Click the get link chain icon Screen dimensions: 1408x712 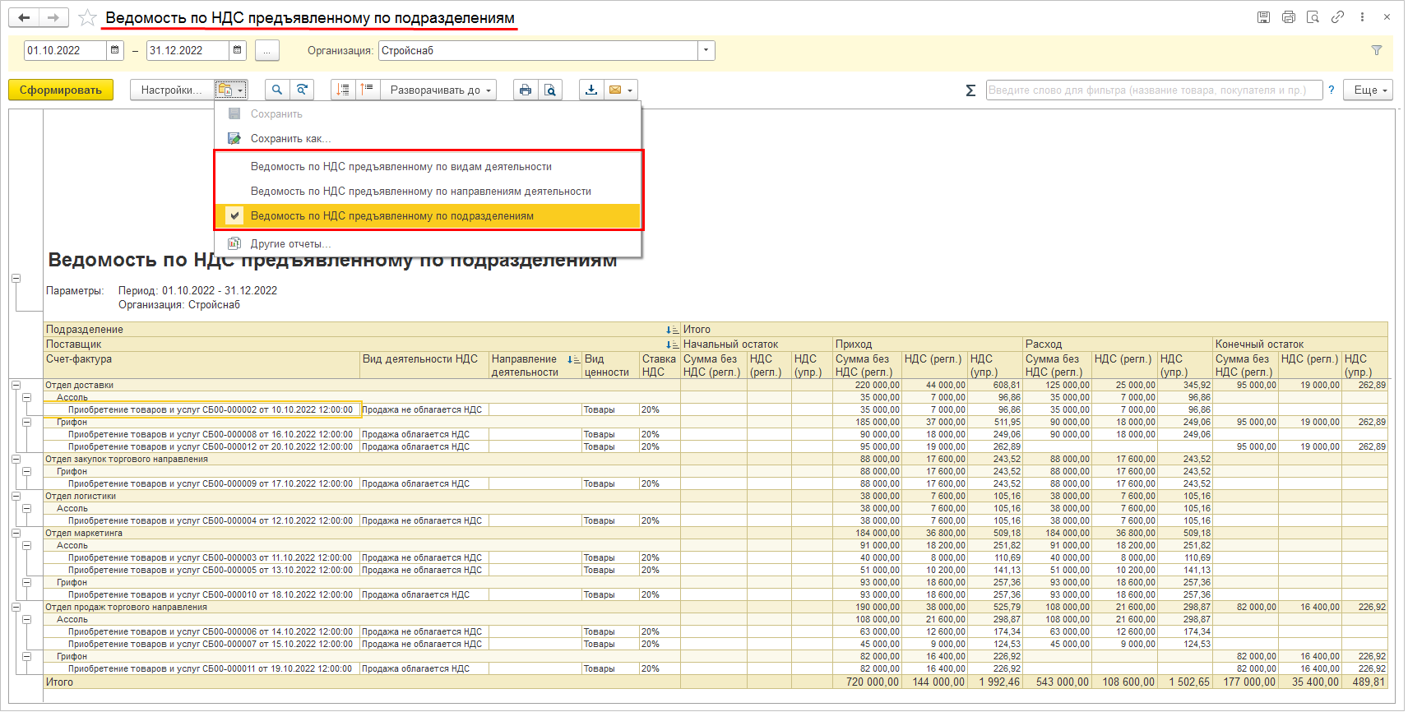click(1338, 17)
